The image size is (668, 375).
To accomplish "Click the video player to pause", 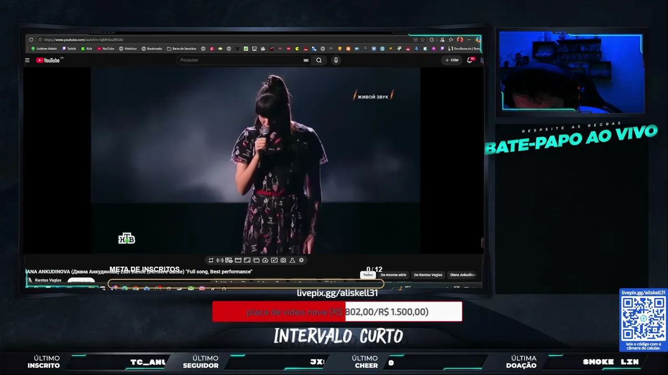I will [256, 160].
